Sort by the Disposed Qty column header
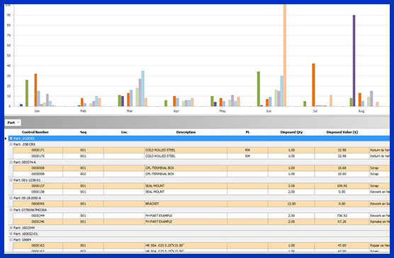This screenshot has width=394, height=258. point(291,132)
